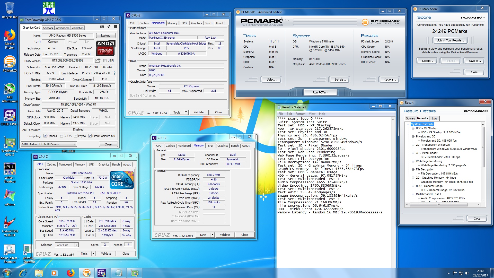Switch to CPU-Z taskbar icon
This screenshot has height=278, width=494.
[x=102, y=273]
